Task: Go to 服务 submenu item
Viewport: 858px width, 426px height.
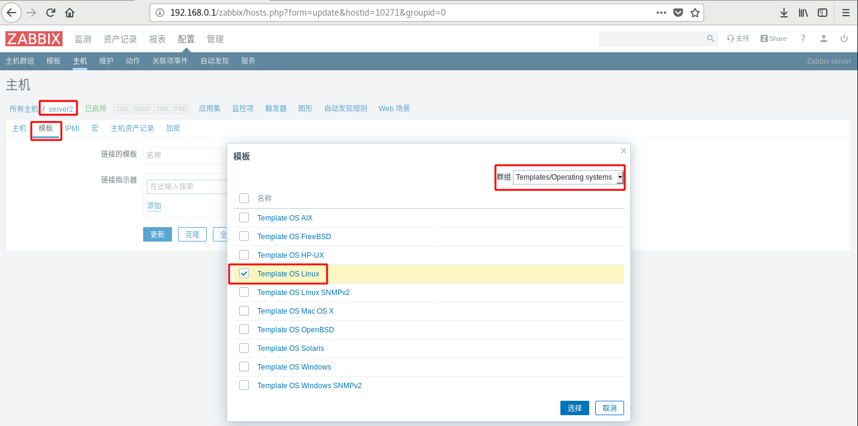Action: point(248,61)
